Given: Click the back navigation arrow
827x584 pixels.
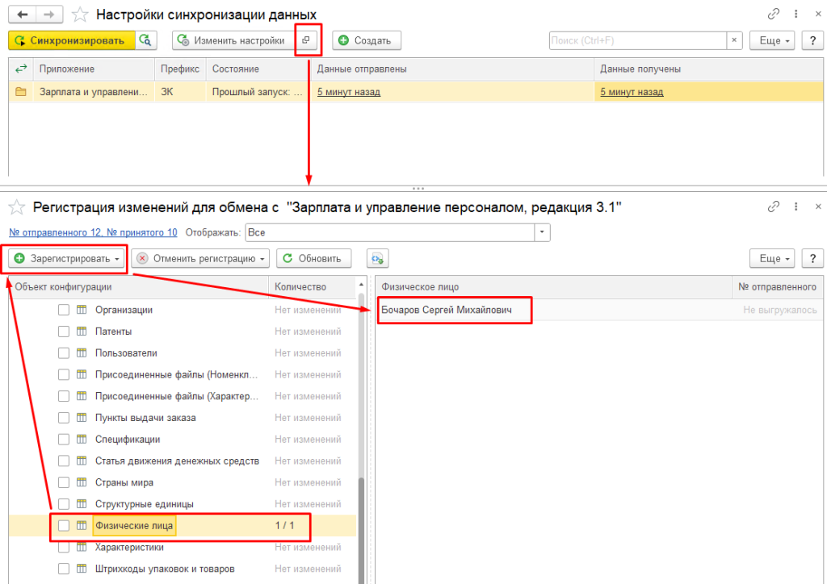Looking at the screenshot, I should pyautogui.click(x=23, y=15).
